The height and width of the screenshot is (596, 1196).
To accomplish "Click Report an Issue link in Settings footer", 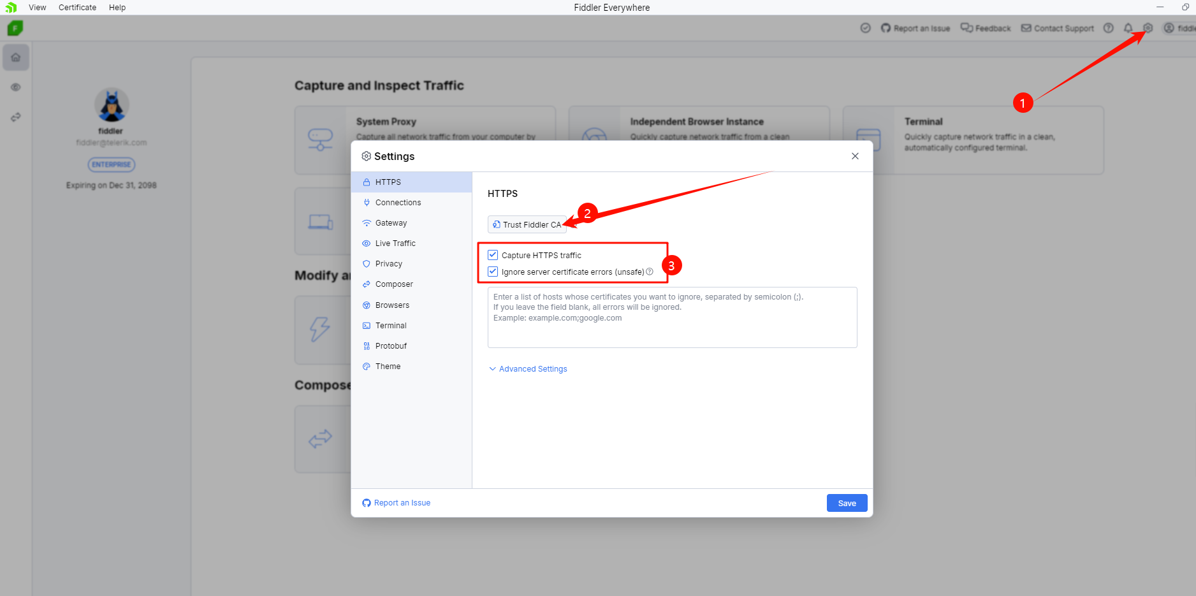I will tap(396, 503).
